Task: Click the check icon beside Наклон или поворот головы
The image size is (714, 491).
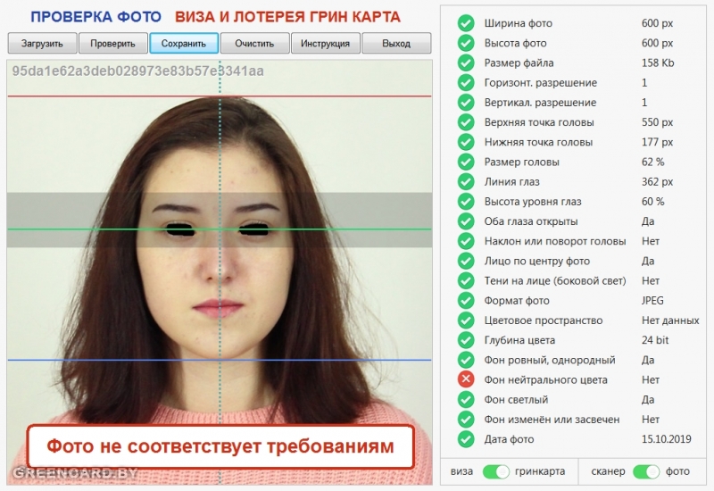Action: point(466,241)
